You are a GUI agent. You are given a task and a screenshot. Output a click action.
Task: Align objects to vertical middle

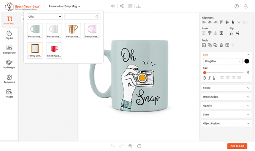[x=227, y=22]
